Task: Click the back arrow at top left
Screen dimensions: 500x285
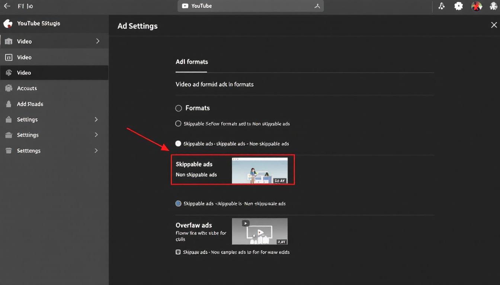Action: pyautogui.click(x=7, y=6)
